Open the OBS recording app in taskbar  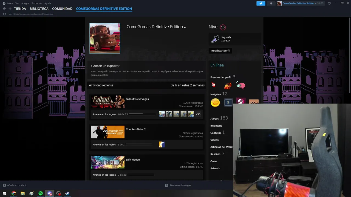point(58,193)
